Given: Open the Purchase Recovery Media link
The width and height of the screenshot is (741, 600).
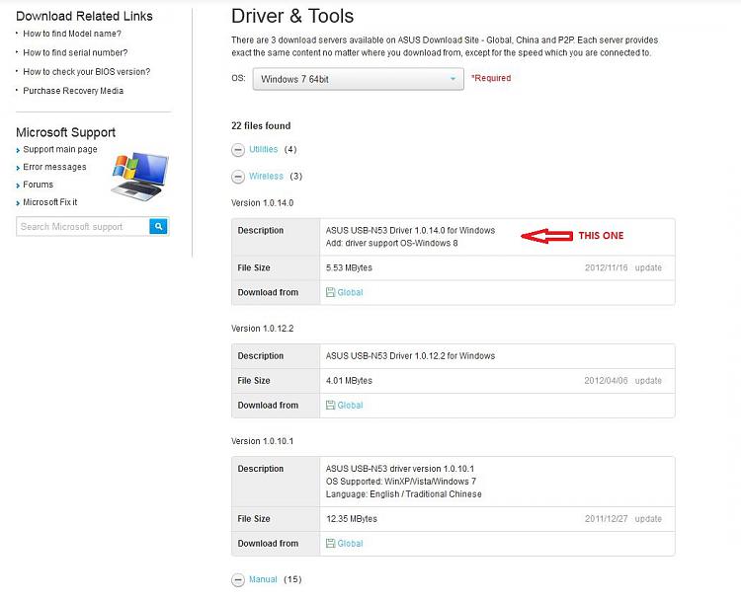Looking at the screenshot, I should click(x=73, y=91).
